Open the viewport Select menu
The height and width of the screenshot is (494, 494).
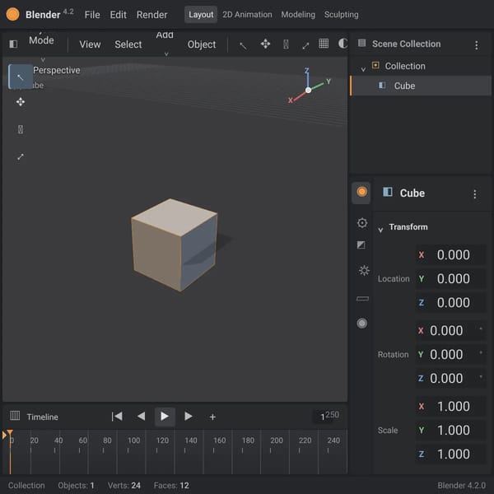pyautogui.click(x=128, y=44)
